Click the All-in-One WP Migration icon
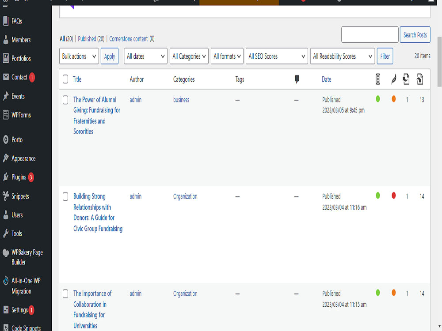Screen dimensions: 442x331 click(6, 281)
